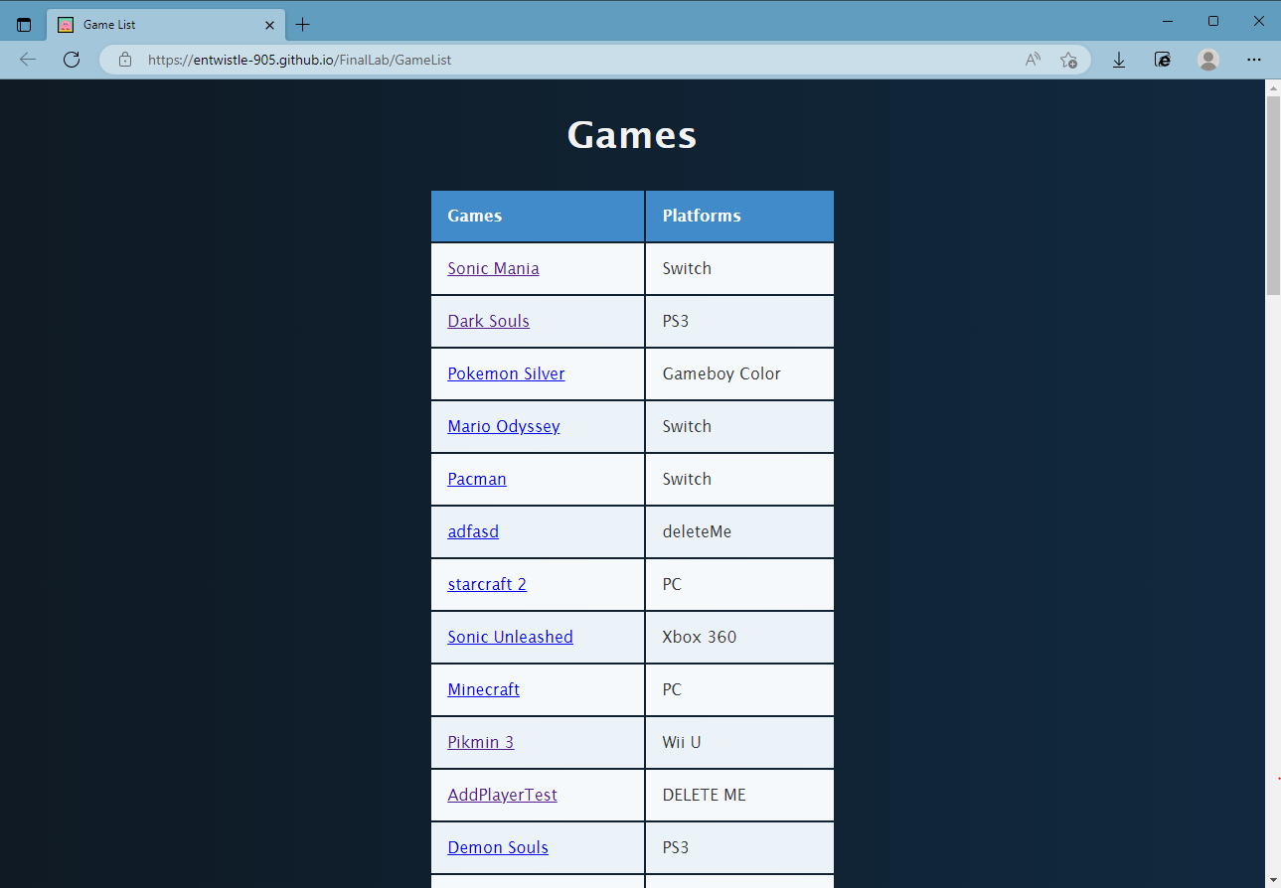The height and width of the screenshot is (888, 1281).
Task: Open the Read aloud icon
Action: (x=1033, y=60)
